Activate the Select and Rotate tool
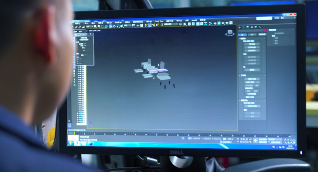The width and height of the screenshot is (318, 172). point(114,26)
